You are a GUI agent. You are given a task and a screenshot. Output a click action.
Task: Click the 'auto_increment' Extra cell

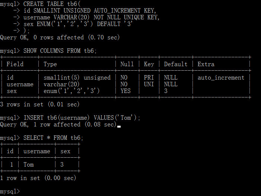pyautogui.click(x=221, y=78)
